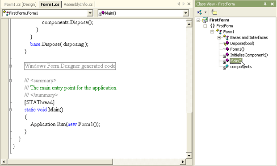Click the tab scroll left arrow

point(179,4)
